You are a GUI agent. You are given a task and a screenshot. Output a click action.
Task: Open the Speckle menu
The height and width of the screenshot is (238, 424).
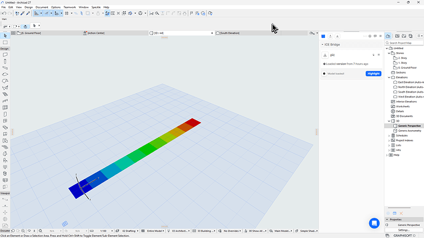coord(96,7)
